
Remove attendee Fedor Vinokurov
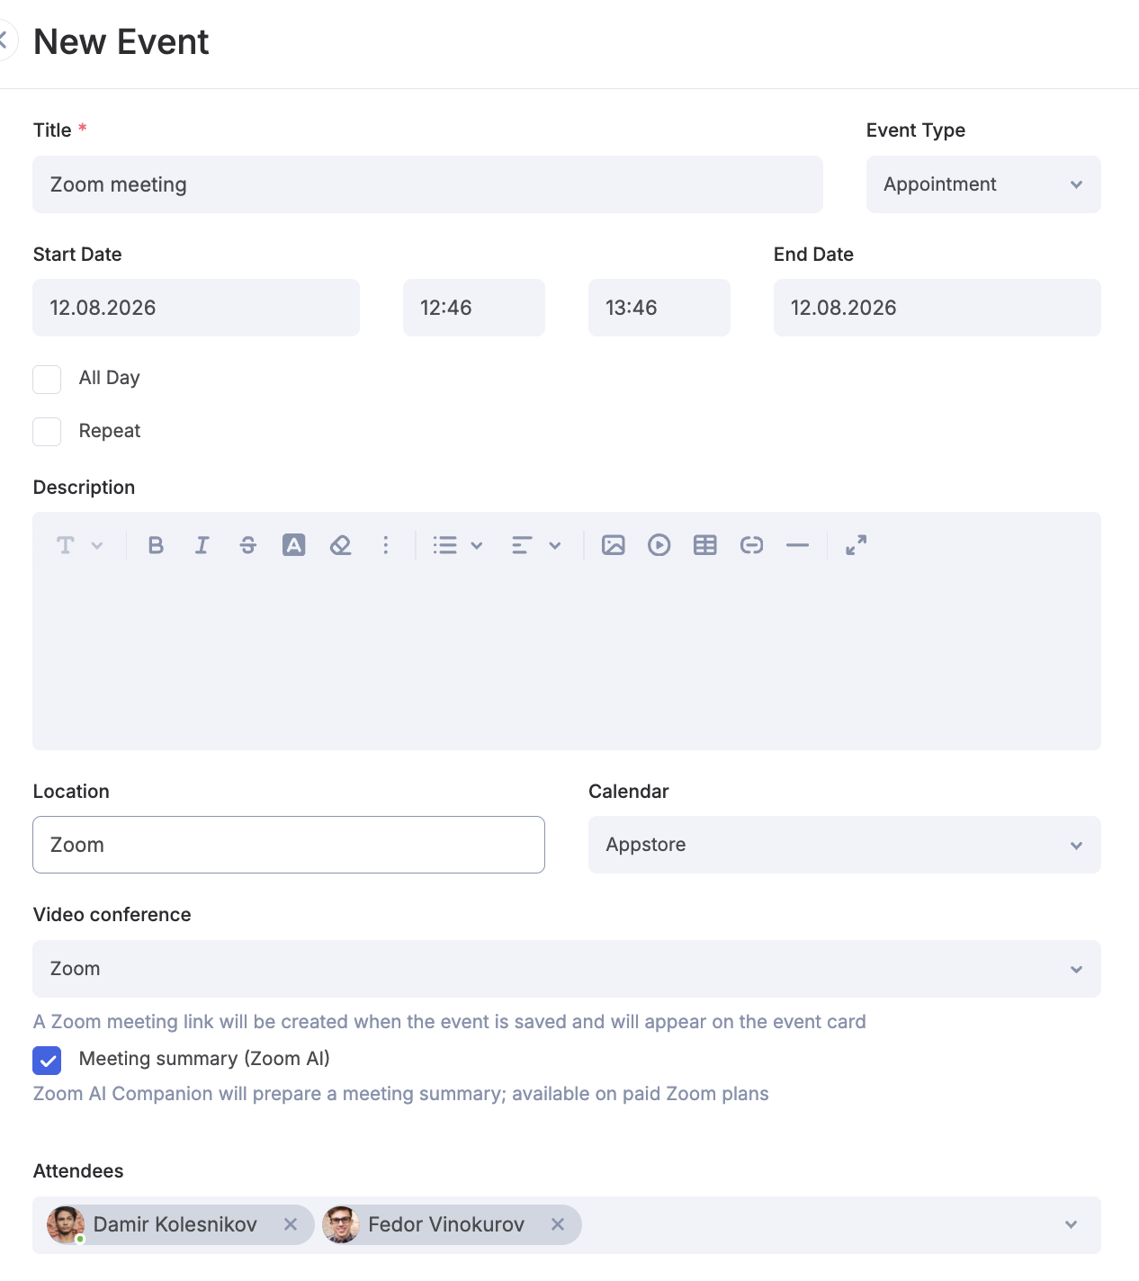558,1224
